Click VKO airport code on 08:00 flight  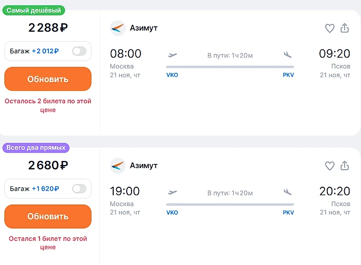click(172, 75)
